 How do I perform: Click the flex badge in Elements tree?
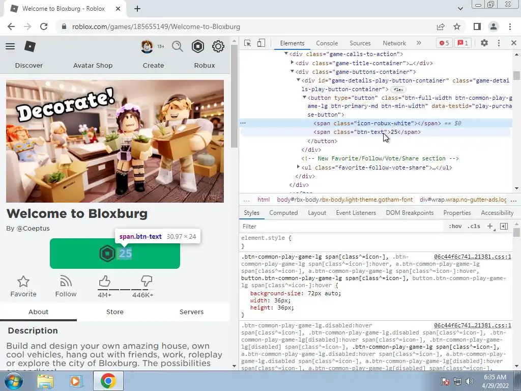[x=398, y=90]
